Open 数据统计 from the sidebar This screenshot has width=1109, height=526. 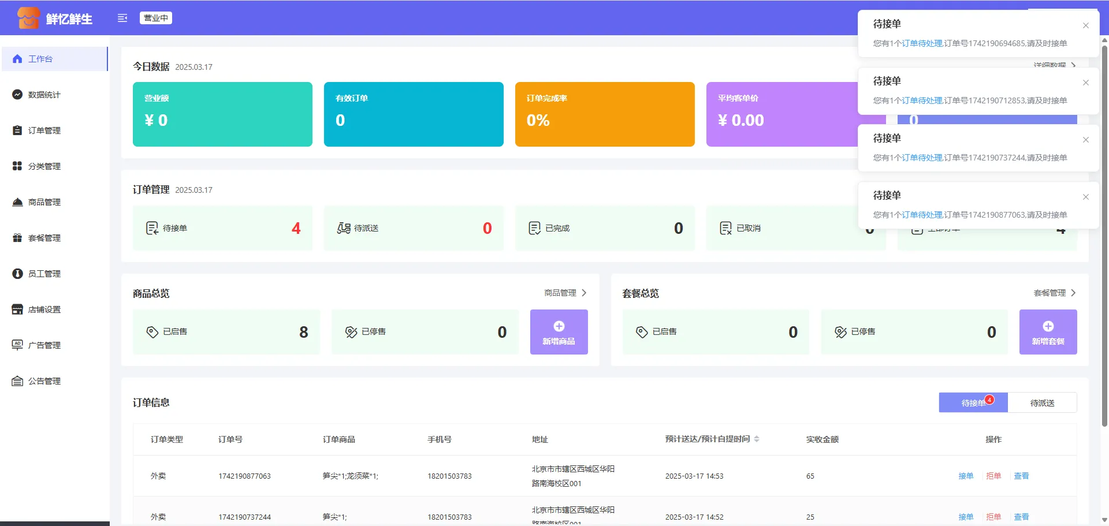(44, 95)
